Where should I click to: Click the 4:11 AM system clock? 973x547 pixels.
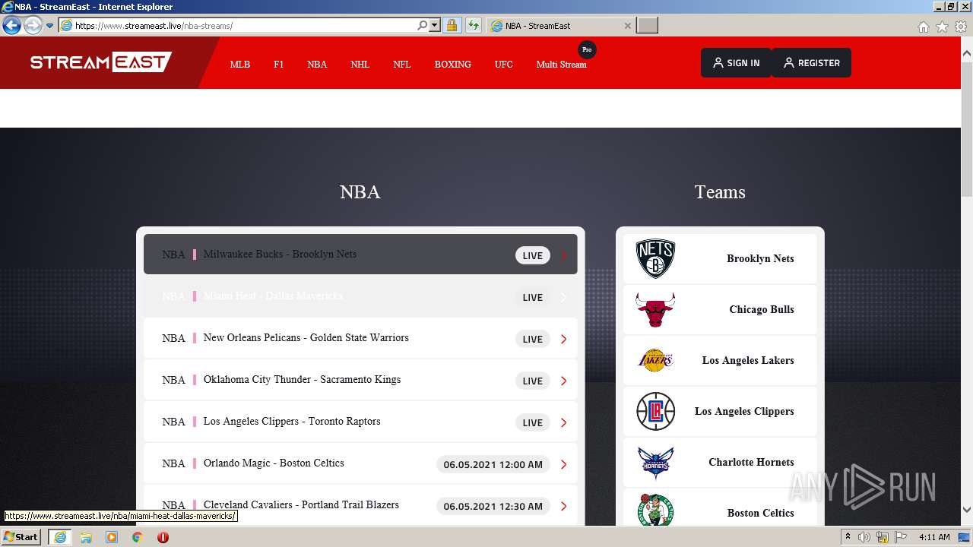click(934, 537)
